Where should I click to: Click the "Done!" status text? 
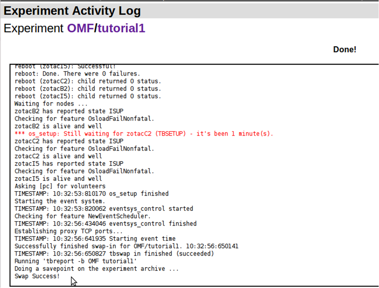click(x=345, y=49)
